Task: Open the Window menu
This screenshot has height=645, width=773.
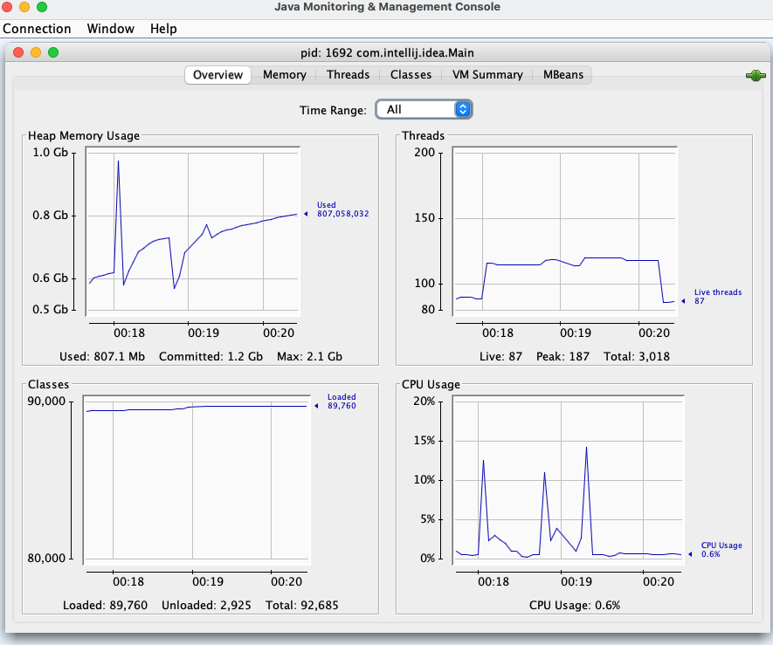Action: 111,29
